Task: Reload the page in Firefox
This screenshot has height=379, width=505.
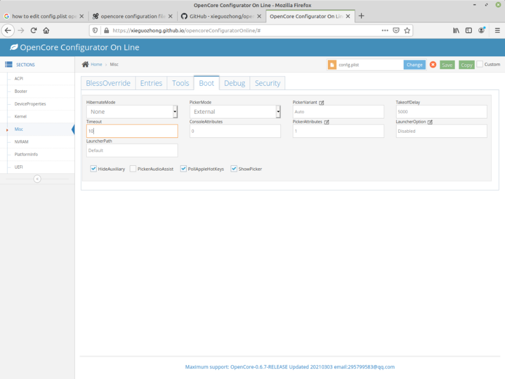Action: (34, 30)
